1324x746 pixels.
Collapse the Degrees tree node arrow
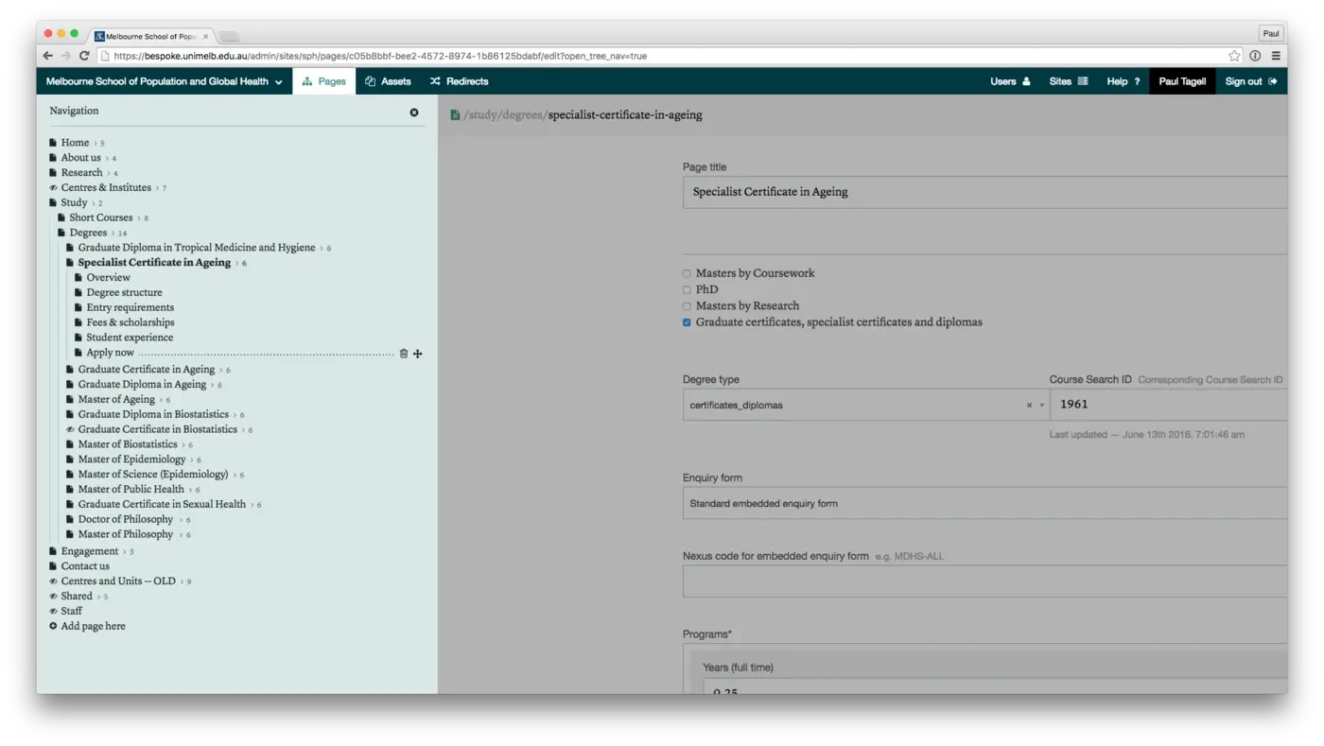coord(113,233)
